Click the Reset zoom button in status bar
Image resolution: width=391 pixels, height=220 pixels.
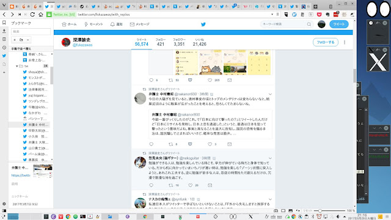(307, 211)
